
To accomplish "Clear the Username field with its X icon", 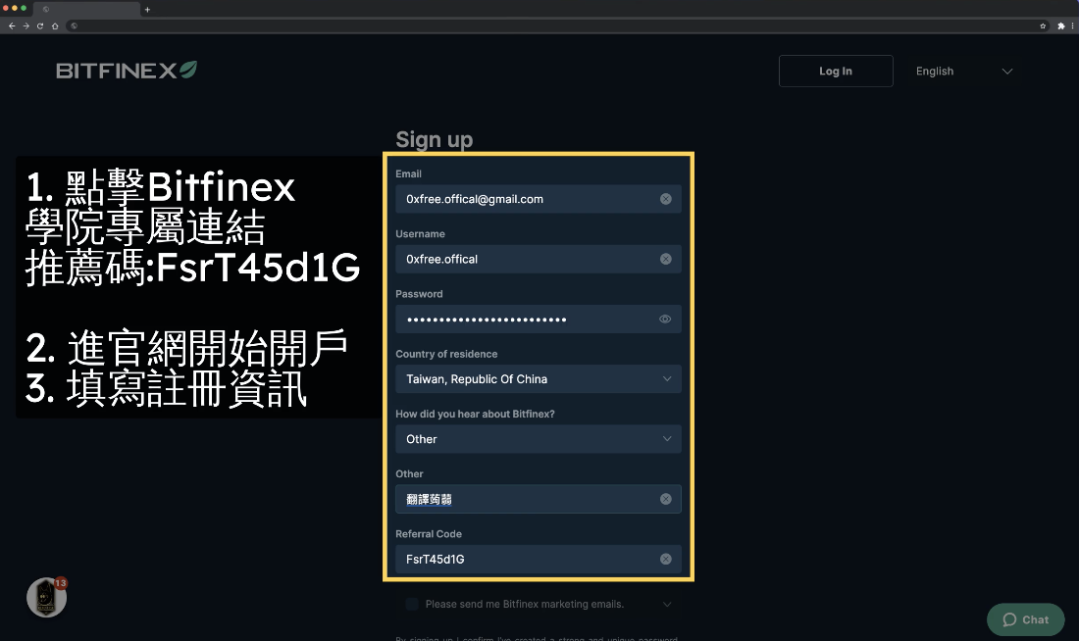I will click(665, 260).
